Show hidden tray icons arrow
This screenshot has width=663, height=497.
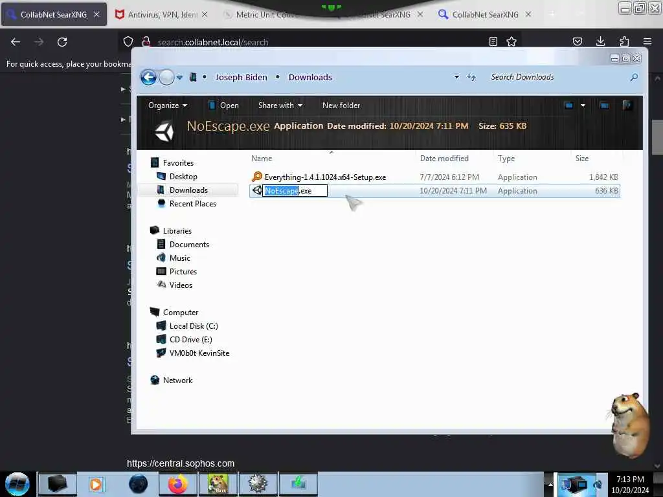pyautogui.click(x=550, y=484)
